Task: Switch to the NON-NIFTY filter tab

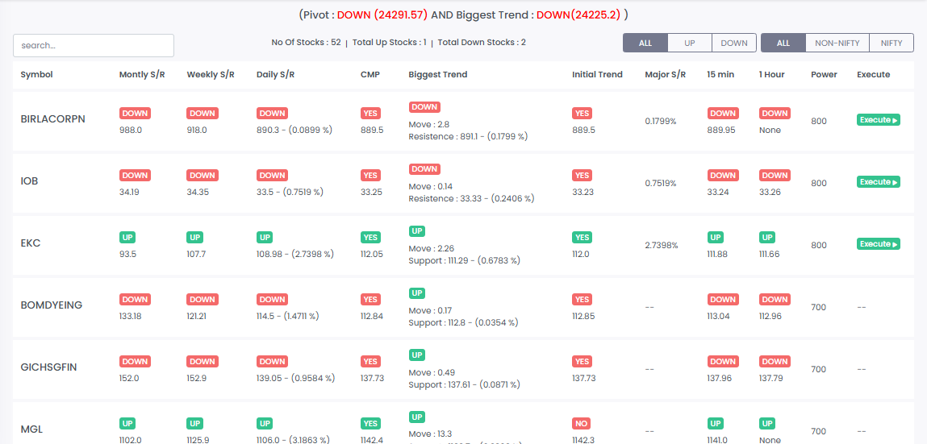Action: tap(837, 43)
